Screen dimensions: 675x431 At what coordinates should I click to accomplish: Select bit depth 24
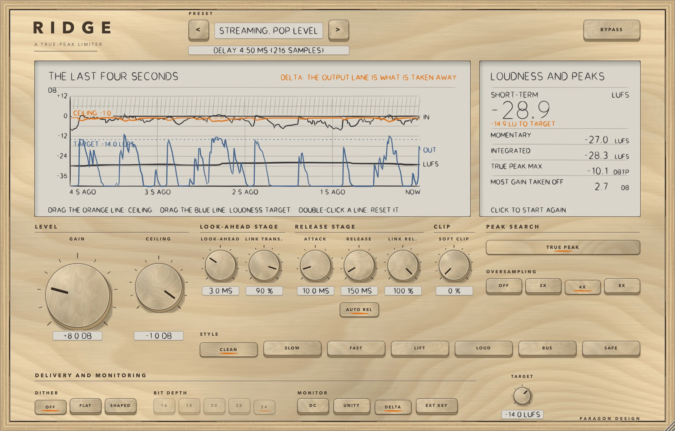(x=264, y=407)
